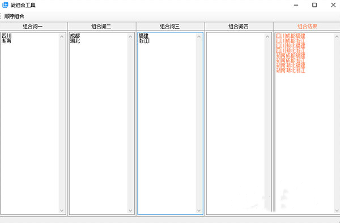This screenshot has width=340, height=223.
Task: Click the word 福建 in 组合词三
Action: [x=143, y=36]
